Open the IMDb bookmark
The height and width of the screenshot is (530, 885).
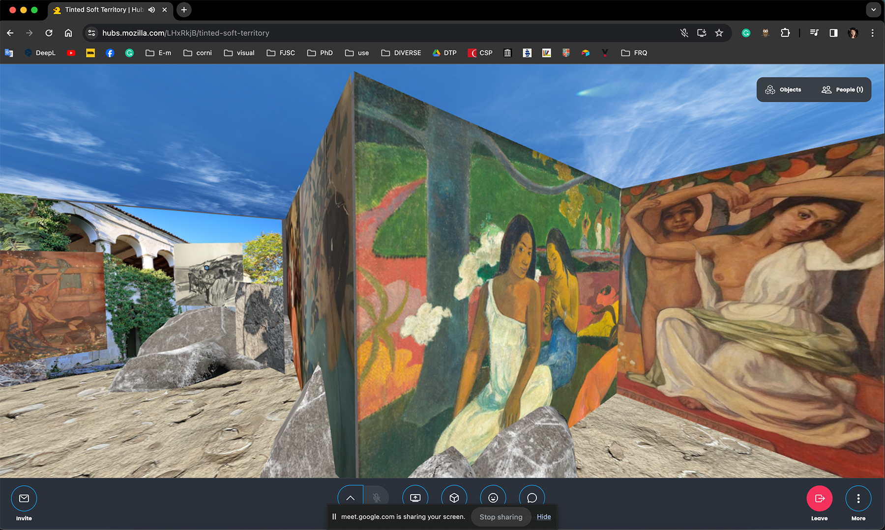(90, 53)
